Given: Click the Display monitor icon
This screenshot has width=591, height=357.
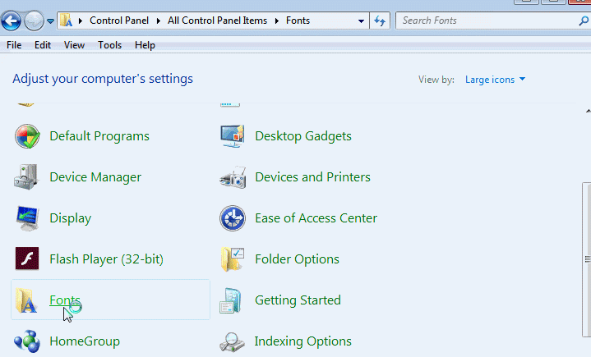Looking at the screenshot, I should click(27, 218).
